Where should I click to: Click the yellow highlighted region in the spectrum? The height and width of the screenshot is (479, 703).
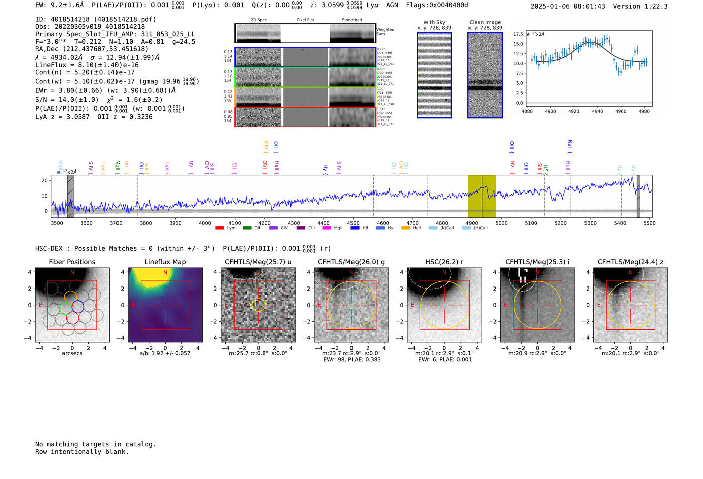point(482,196)
